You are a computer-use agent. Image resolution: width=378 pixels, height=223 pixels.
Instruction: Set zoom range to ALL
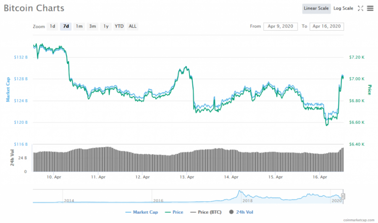133,26
